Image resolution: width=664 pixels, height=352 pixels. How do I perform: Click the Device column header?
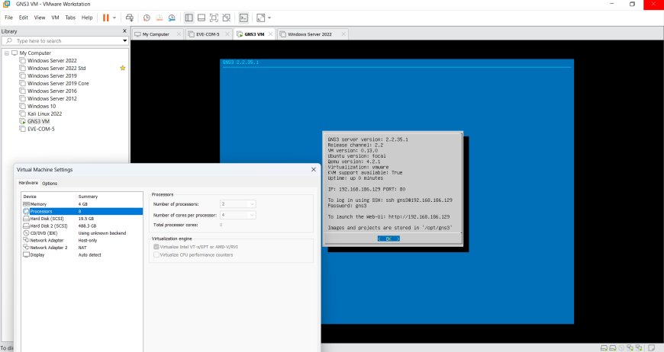[x=30, y=197]
